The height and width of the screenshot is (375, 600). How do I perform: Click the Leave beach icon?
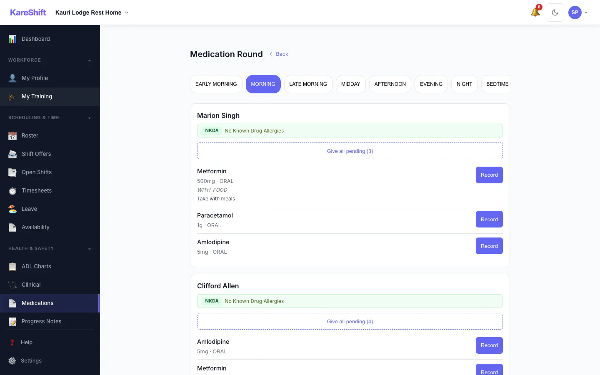(x=12, y=209)
